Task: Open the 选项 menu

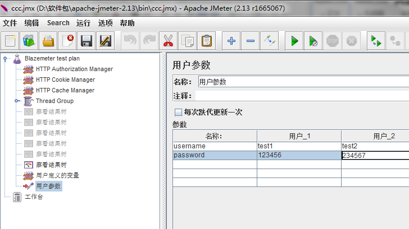Action: [x=106, y=23]
